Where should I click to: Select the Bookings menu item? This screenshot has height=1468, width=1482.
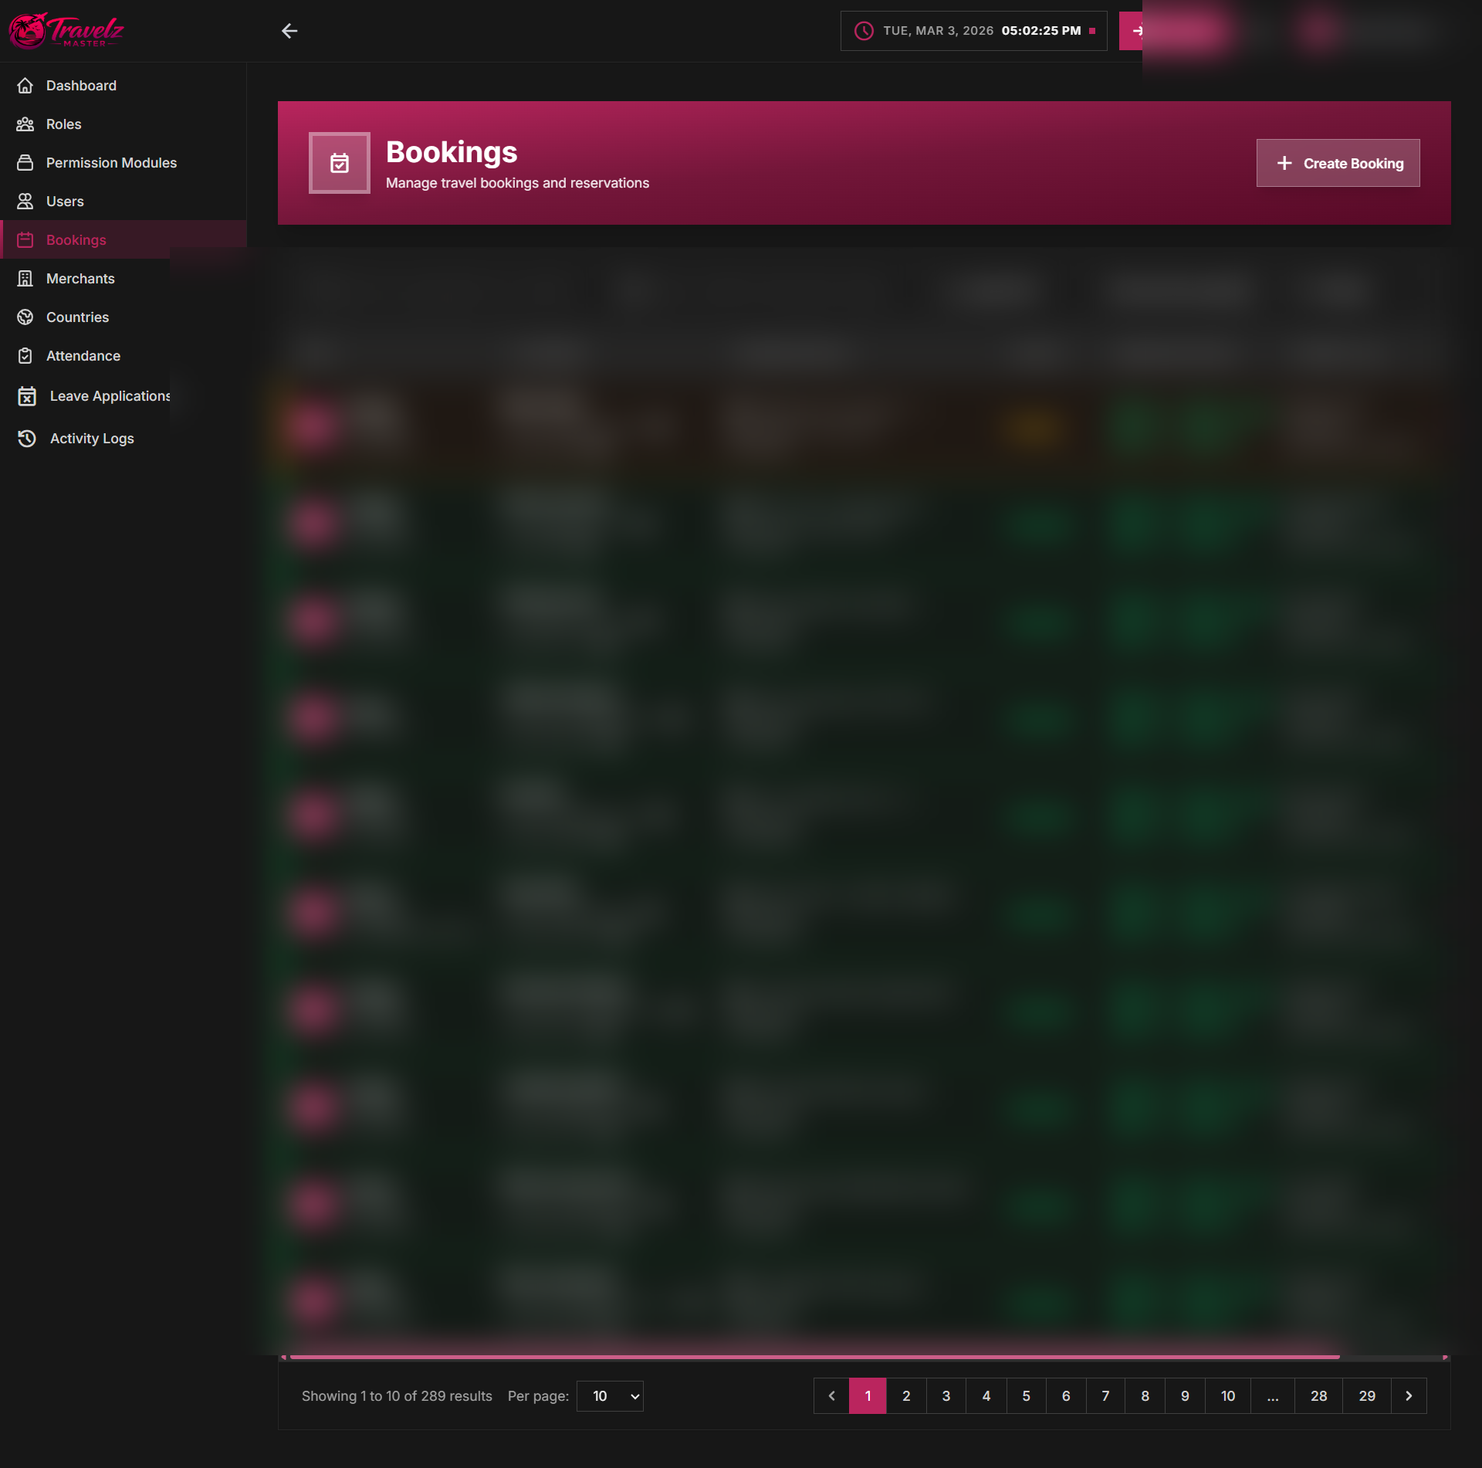[123, 240]
